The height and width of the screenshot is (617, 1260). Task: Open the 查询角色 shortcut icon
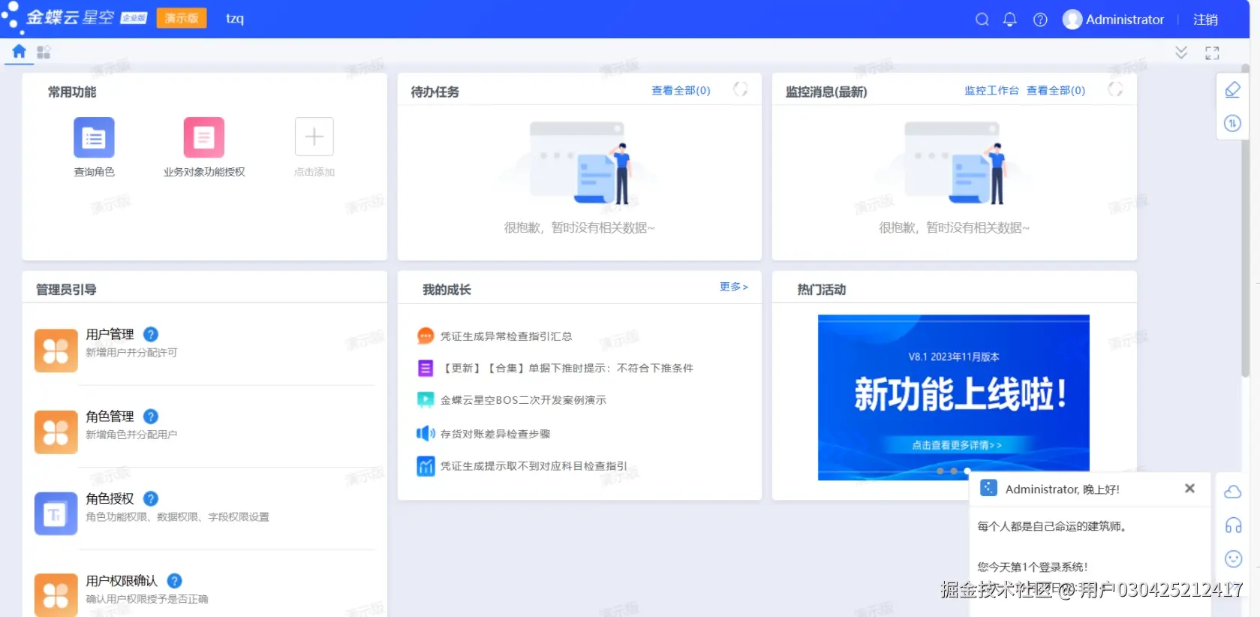94,137
